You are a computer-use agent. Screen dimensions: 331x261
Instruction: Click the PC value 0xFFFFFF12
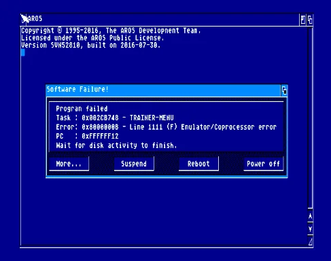tap(100, 136)
